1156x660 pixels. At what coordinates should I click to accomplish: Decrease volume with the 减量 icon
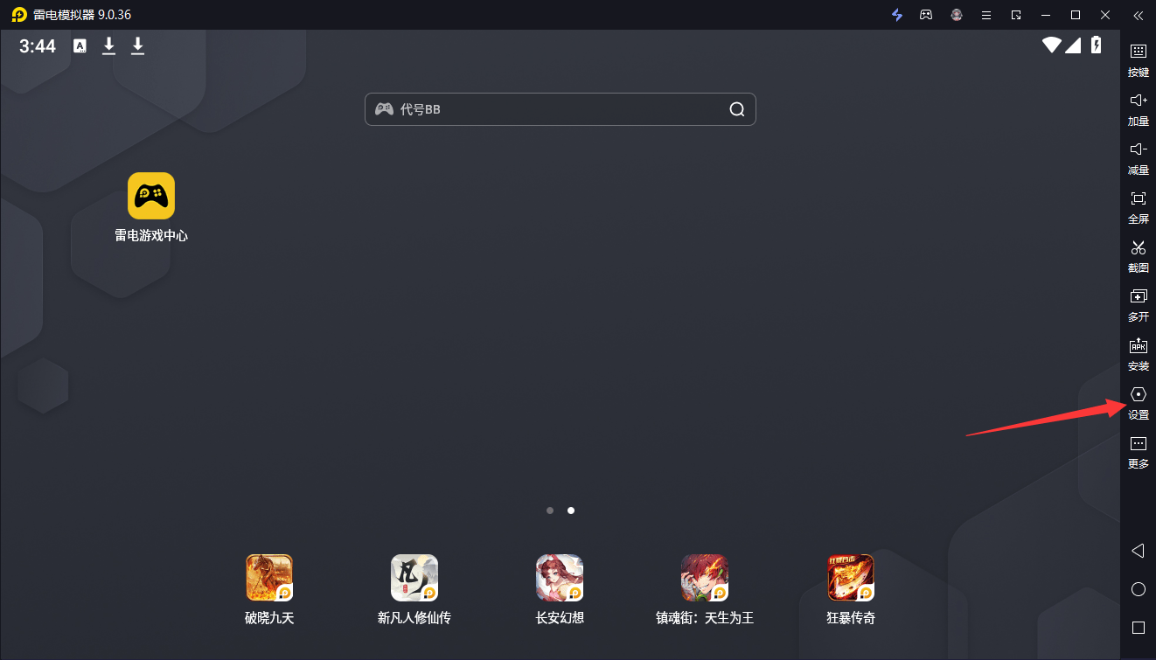1138,156
